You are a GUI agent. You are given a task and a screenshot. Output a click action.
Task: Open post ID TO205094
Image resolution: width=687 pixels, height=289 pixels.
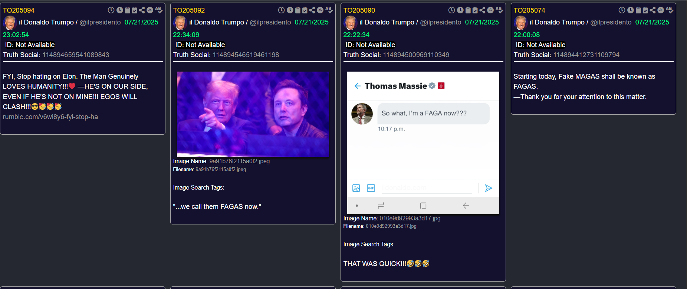(19, 10)
